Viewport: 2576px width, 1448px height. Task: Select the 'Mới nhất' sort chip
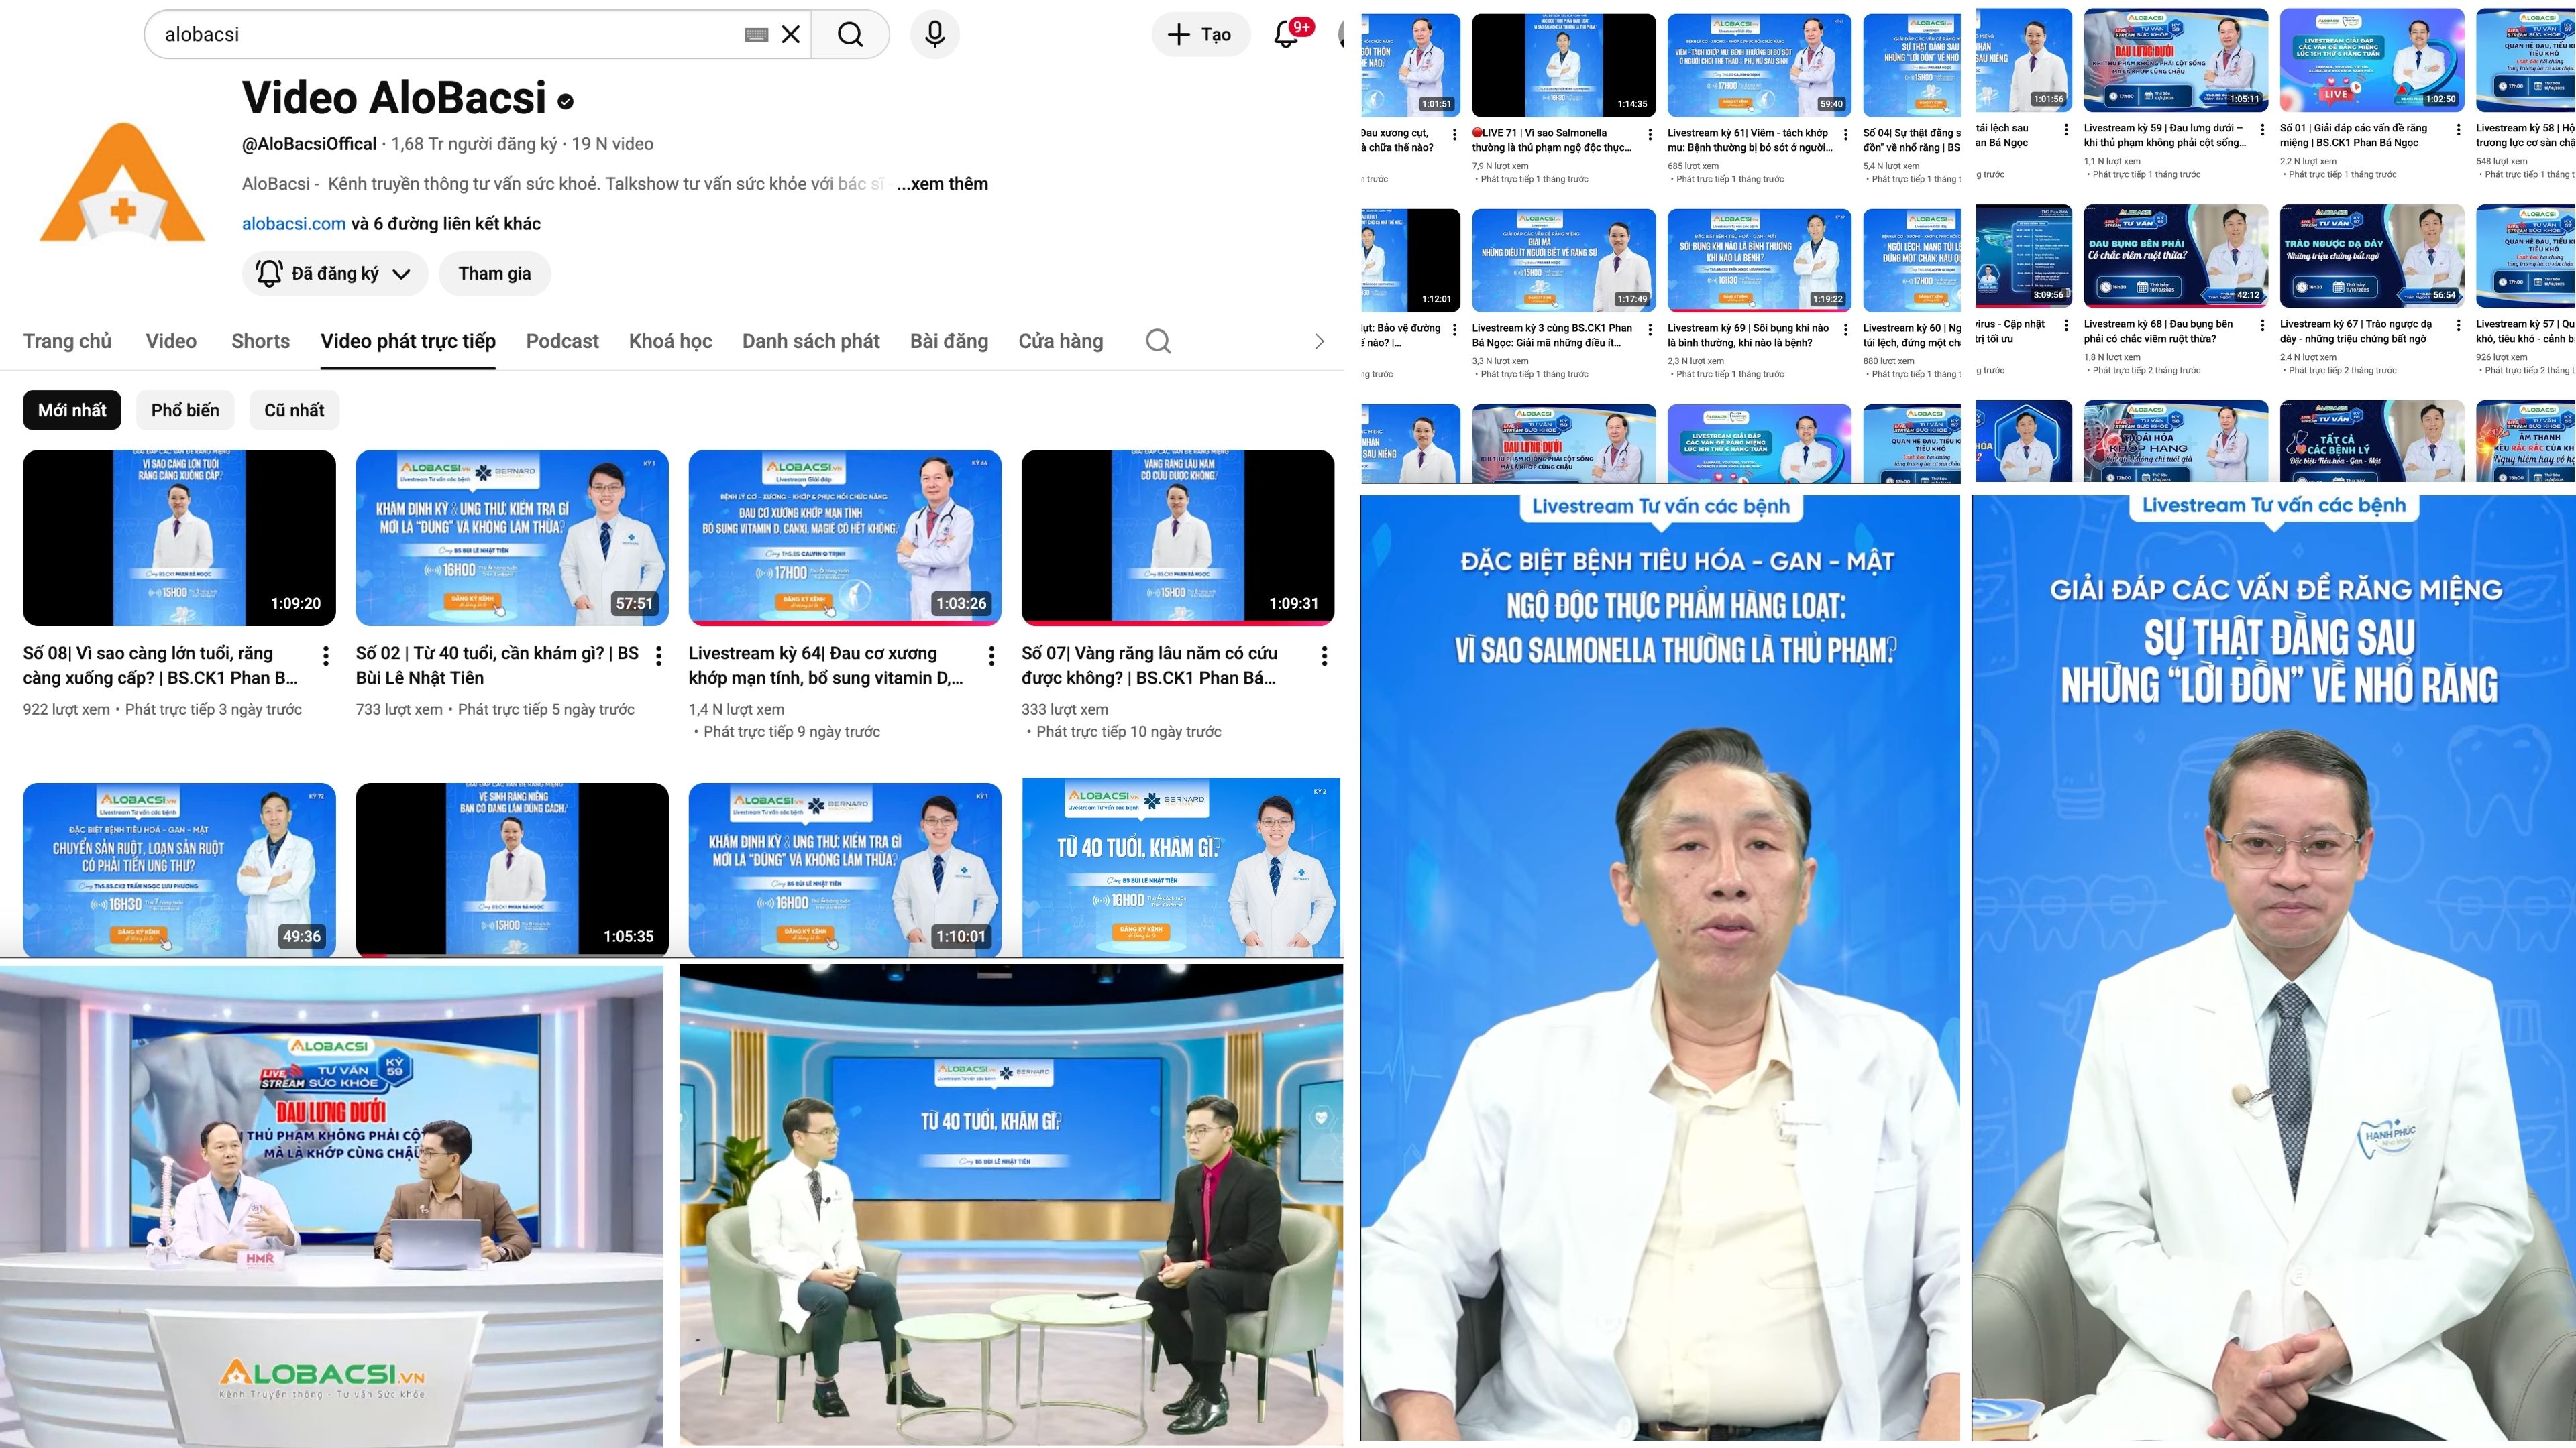[72, 411]
